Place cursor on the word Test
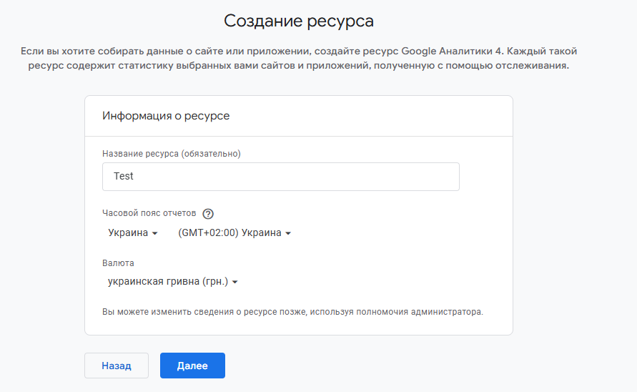Image resolution: width=637 pixels, height=392 pixels. coord(124,177)
